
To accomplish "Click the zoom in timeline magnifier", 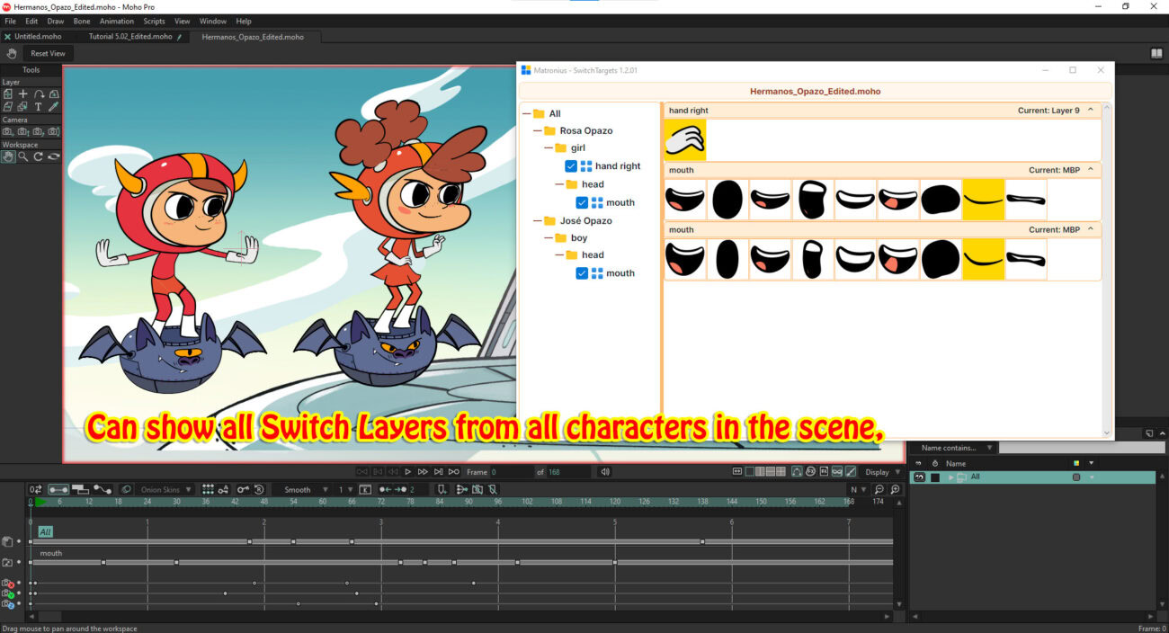I will point(895,489).
